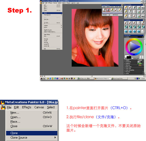Toggle the Clone Color checkbox
This screenshot has width=146, height=141.
[132, 58]
